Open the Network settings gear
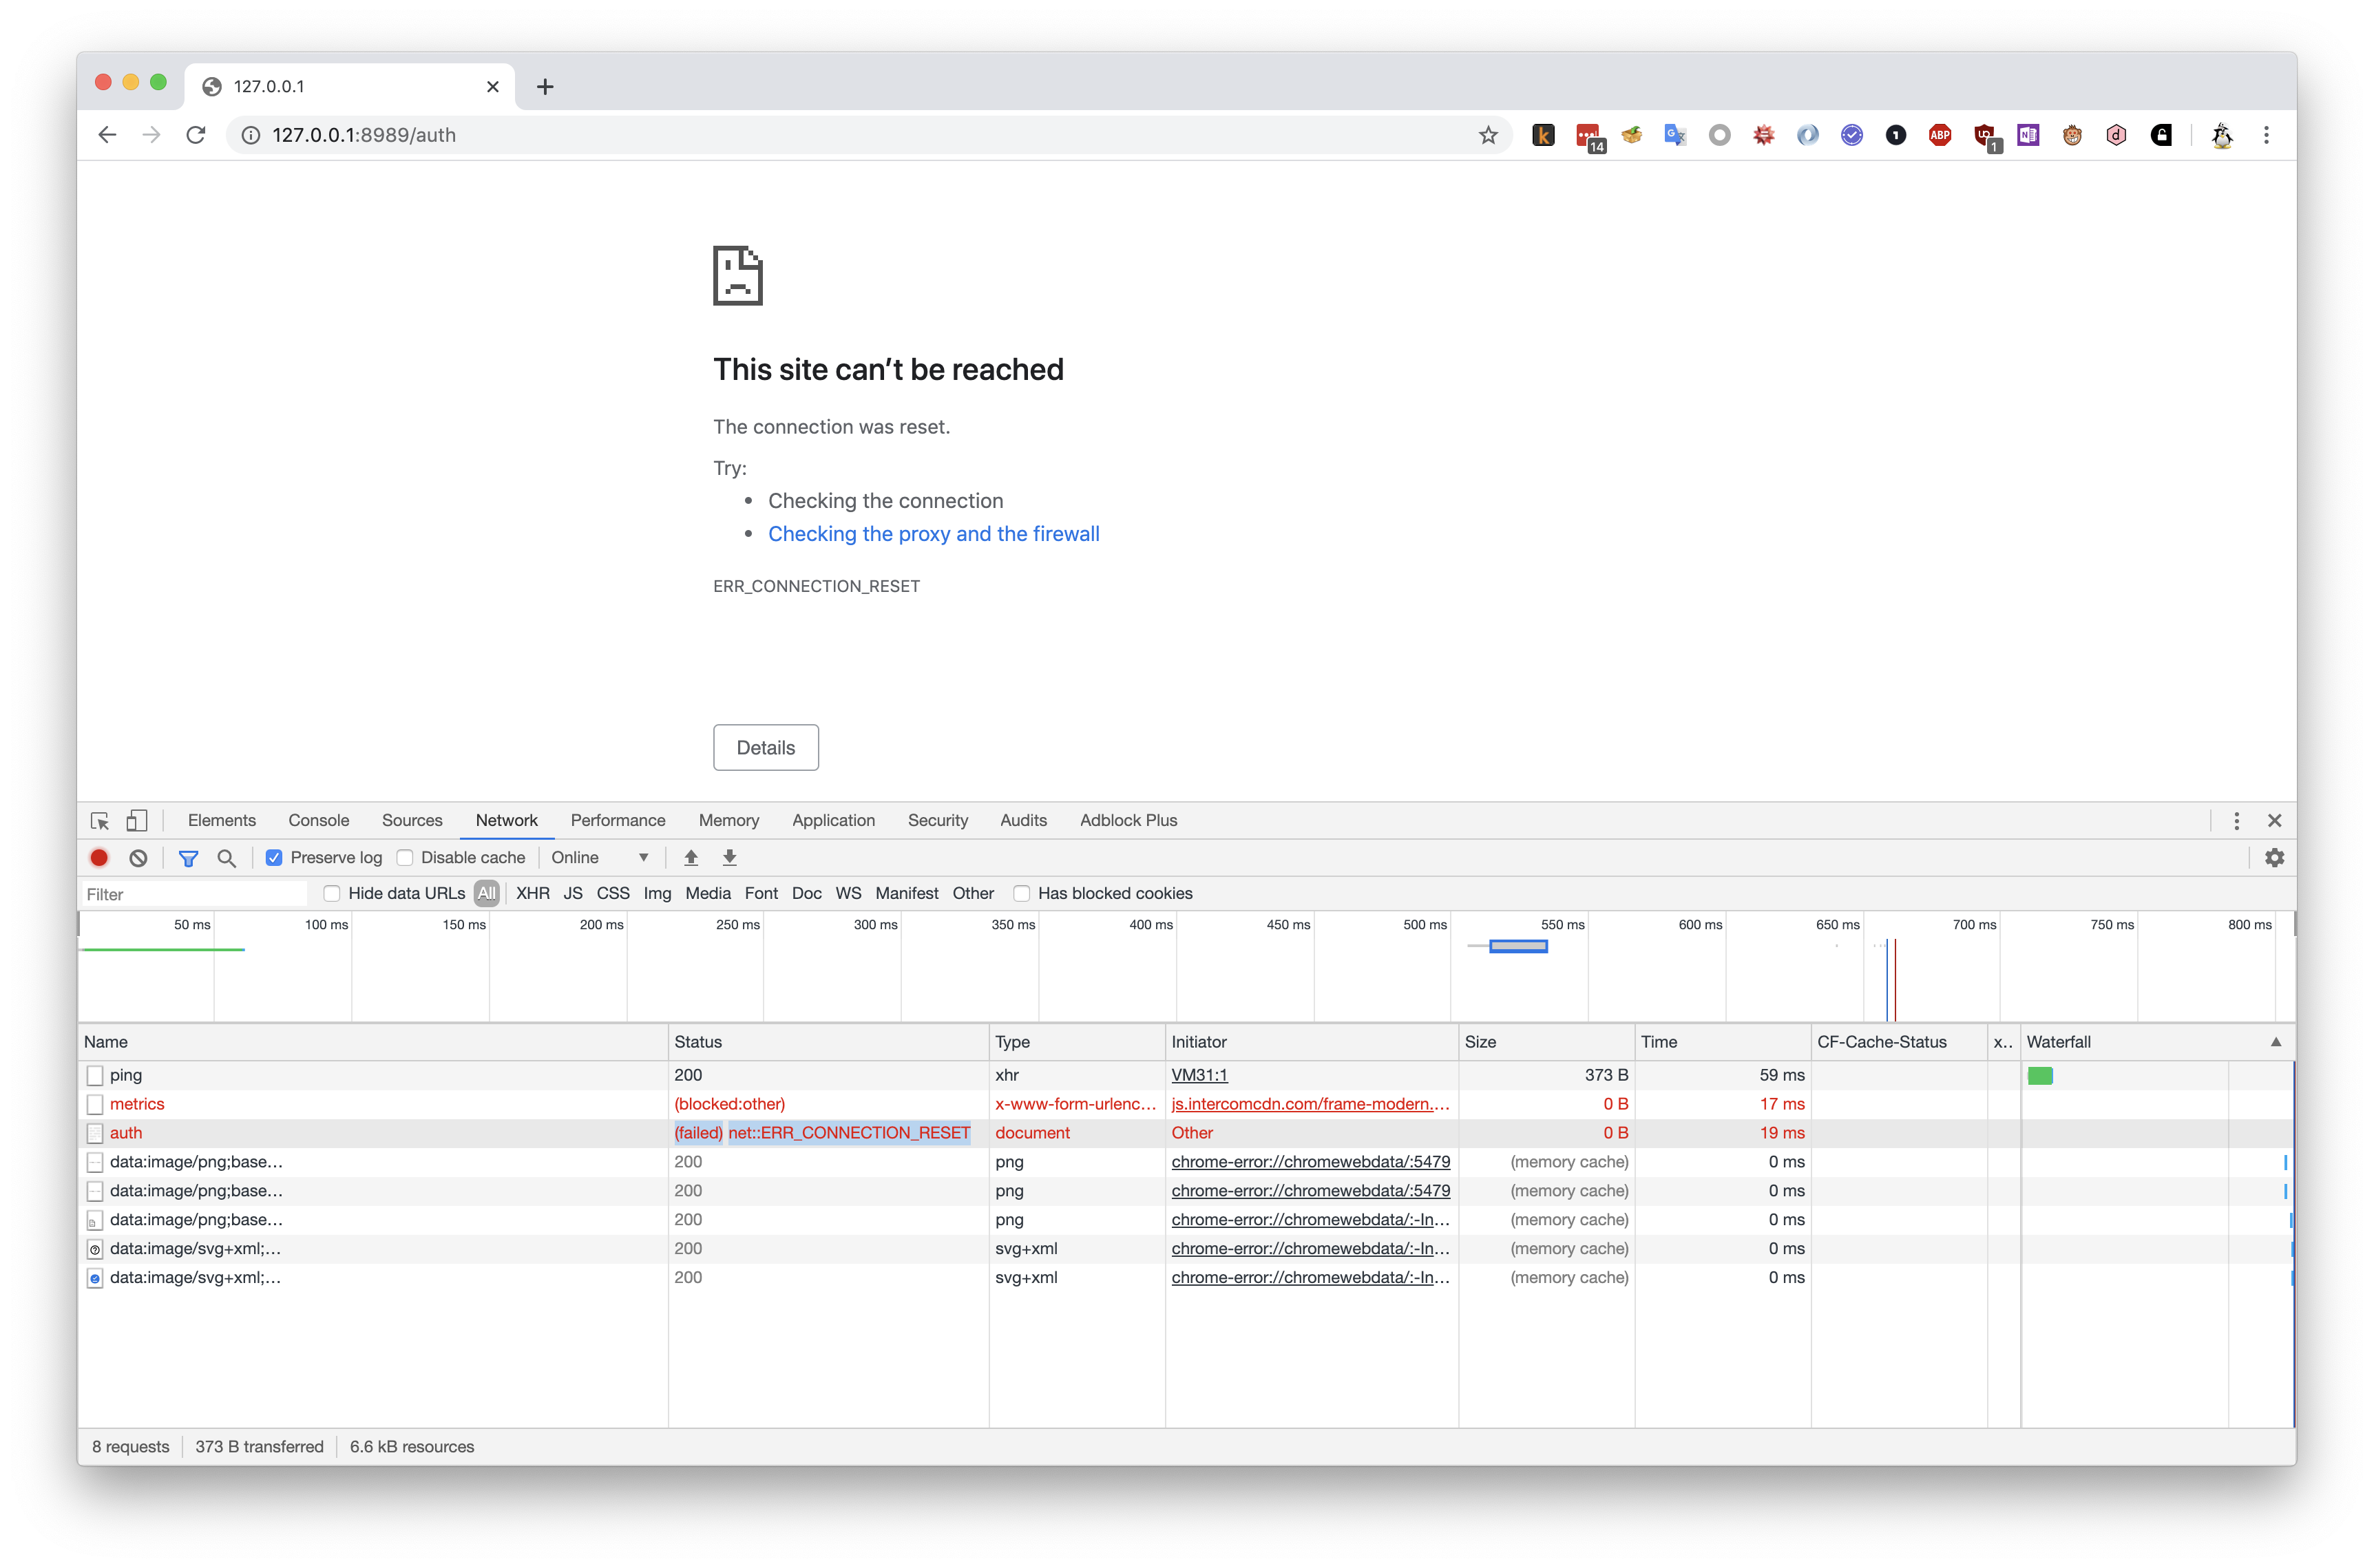 [2274, 857]
